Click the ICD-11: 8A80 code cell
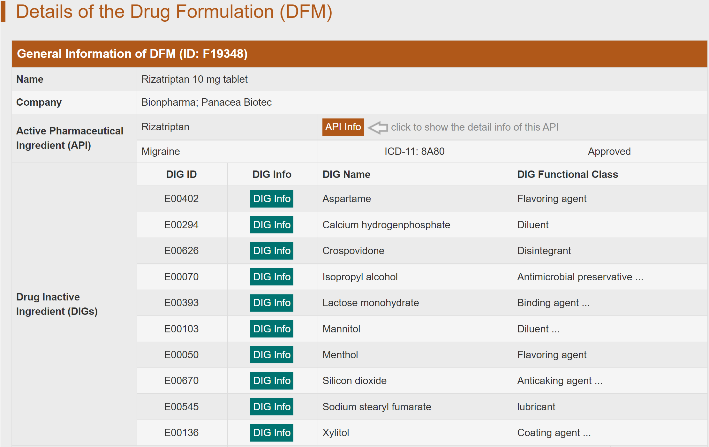The image size is (709, 447). (x=414, y=151)
